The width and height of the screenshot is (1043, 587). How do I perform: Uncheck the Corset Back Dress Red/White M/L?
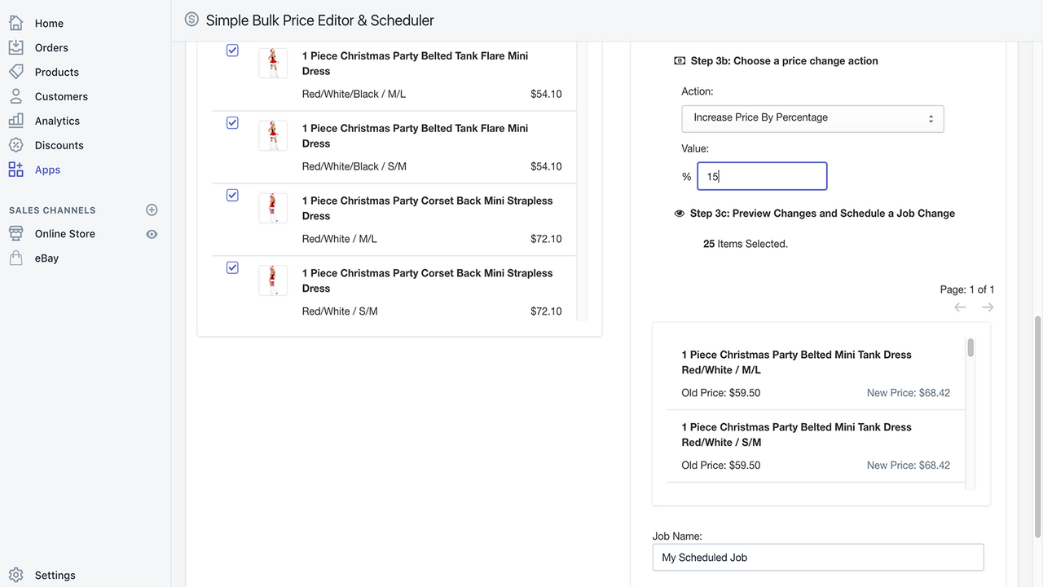(232, 196)
